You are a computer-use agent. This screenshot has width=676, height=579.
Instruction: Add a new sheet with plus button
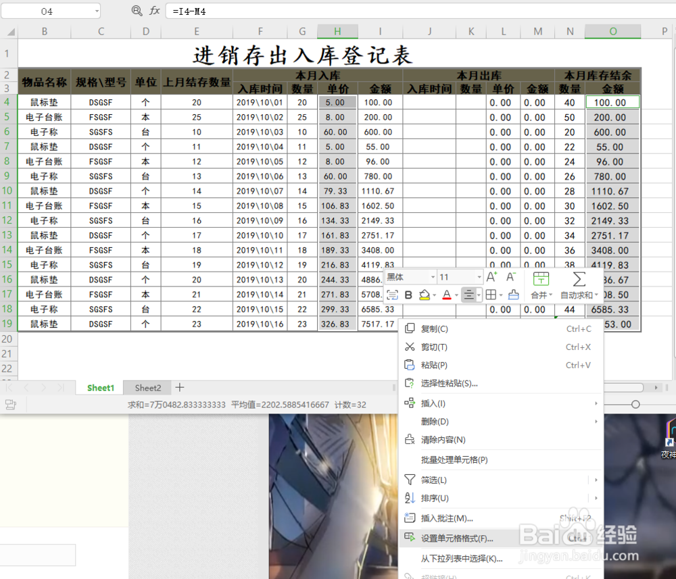180,387
